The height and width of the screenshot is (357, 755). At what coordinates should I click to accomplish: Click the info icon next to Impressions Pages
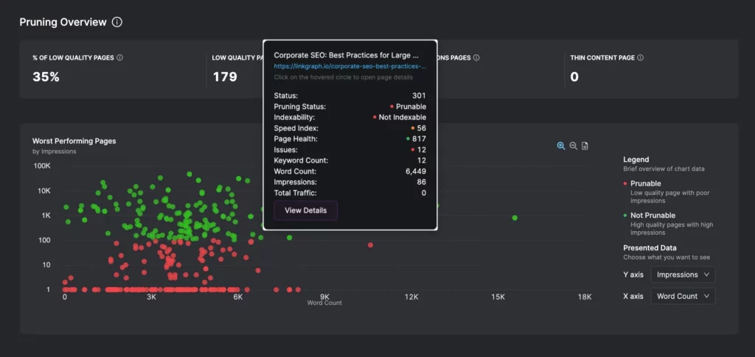click(476, 57)
